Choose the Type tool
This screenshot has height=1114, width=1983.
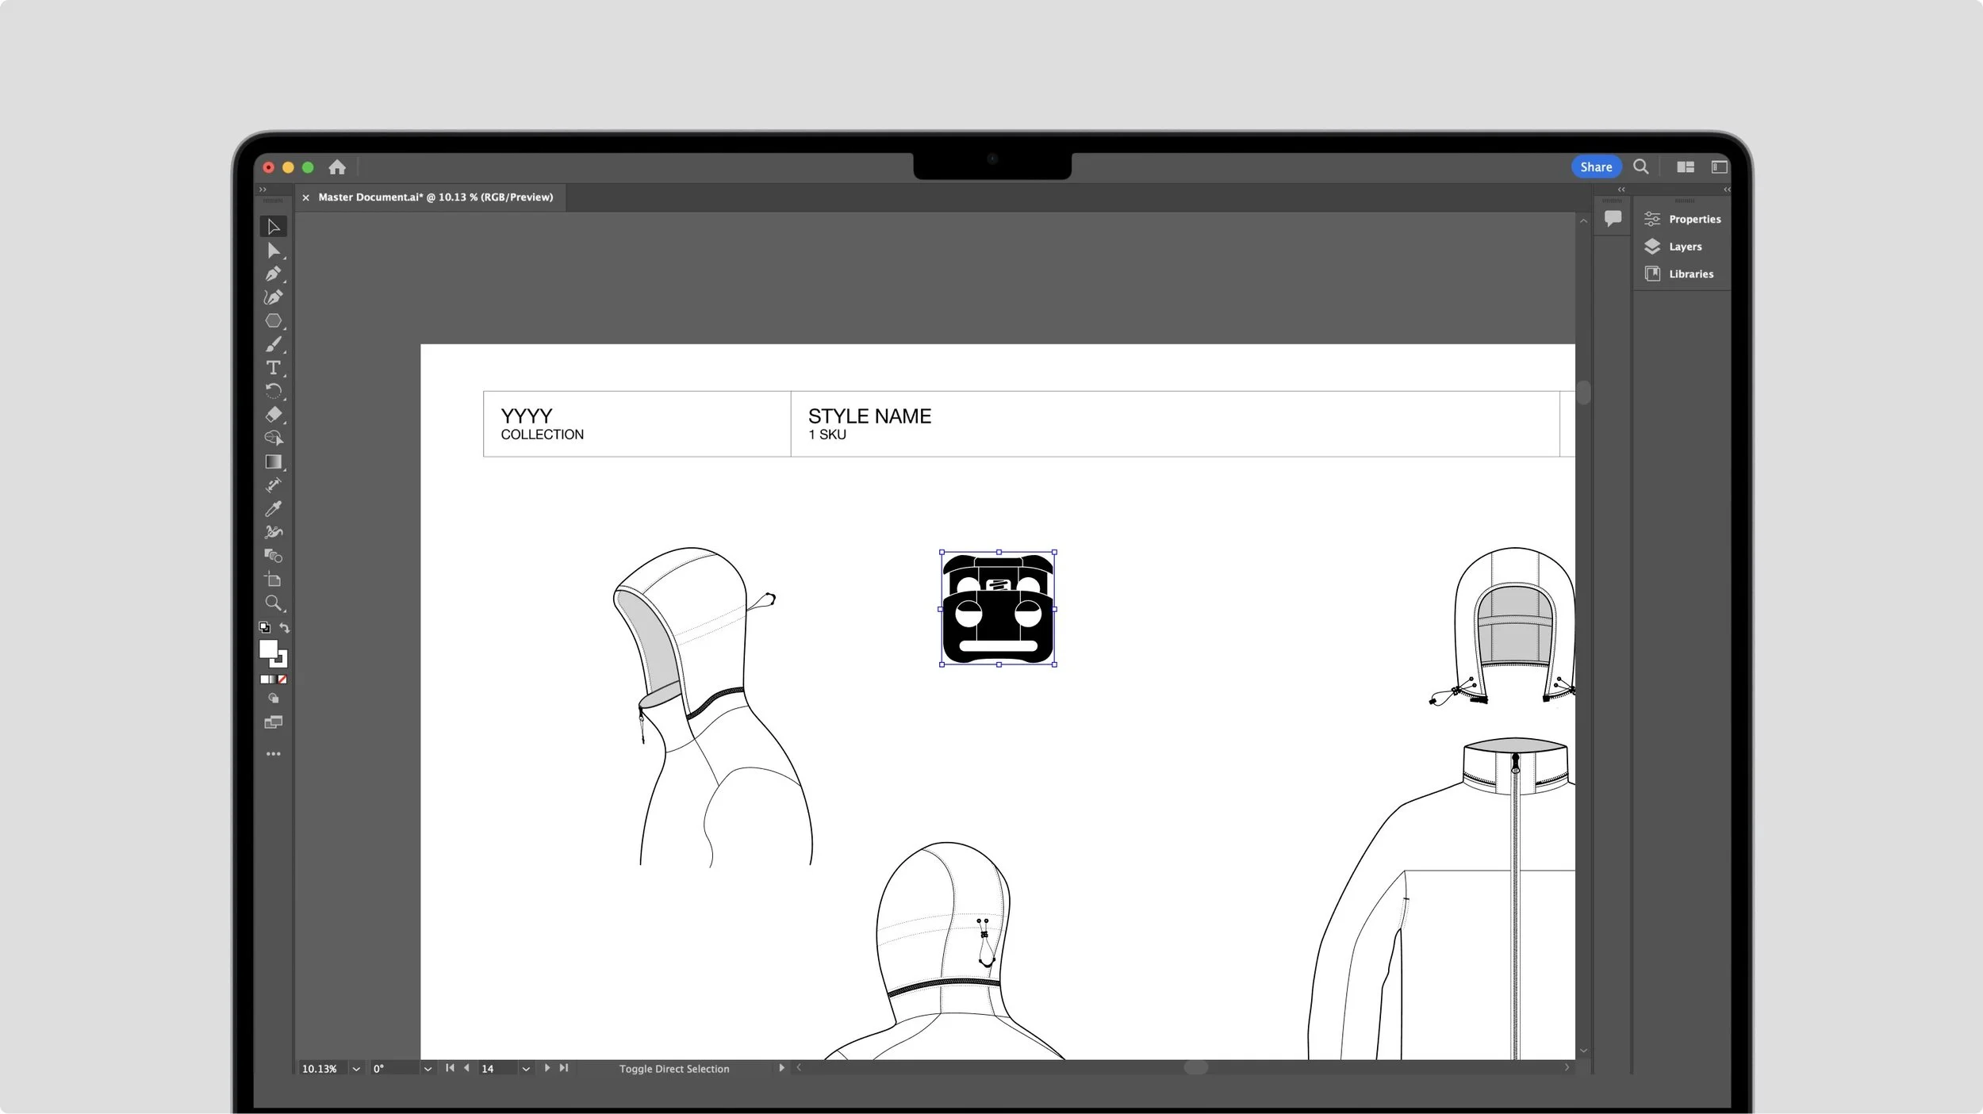click(x=273, y=368)
